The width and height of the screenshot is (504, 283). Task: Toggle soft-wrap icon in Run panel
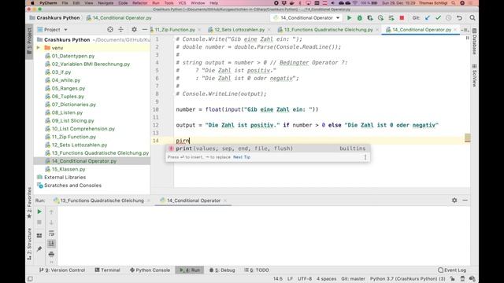[x=51, y=233]
